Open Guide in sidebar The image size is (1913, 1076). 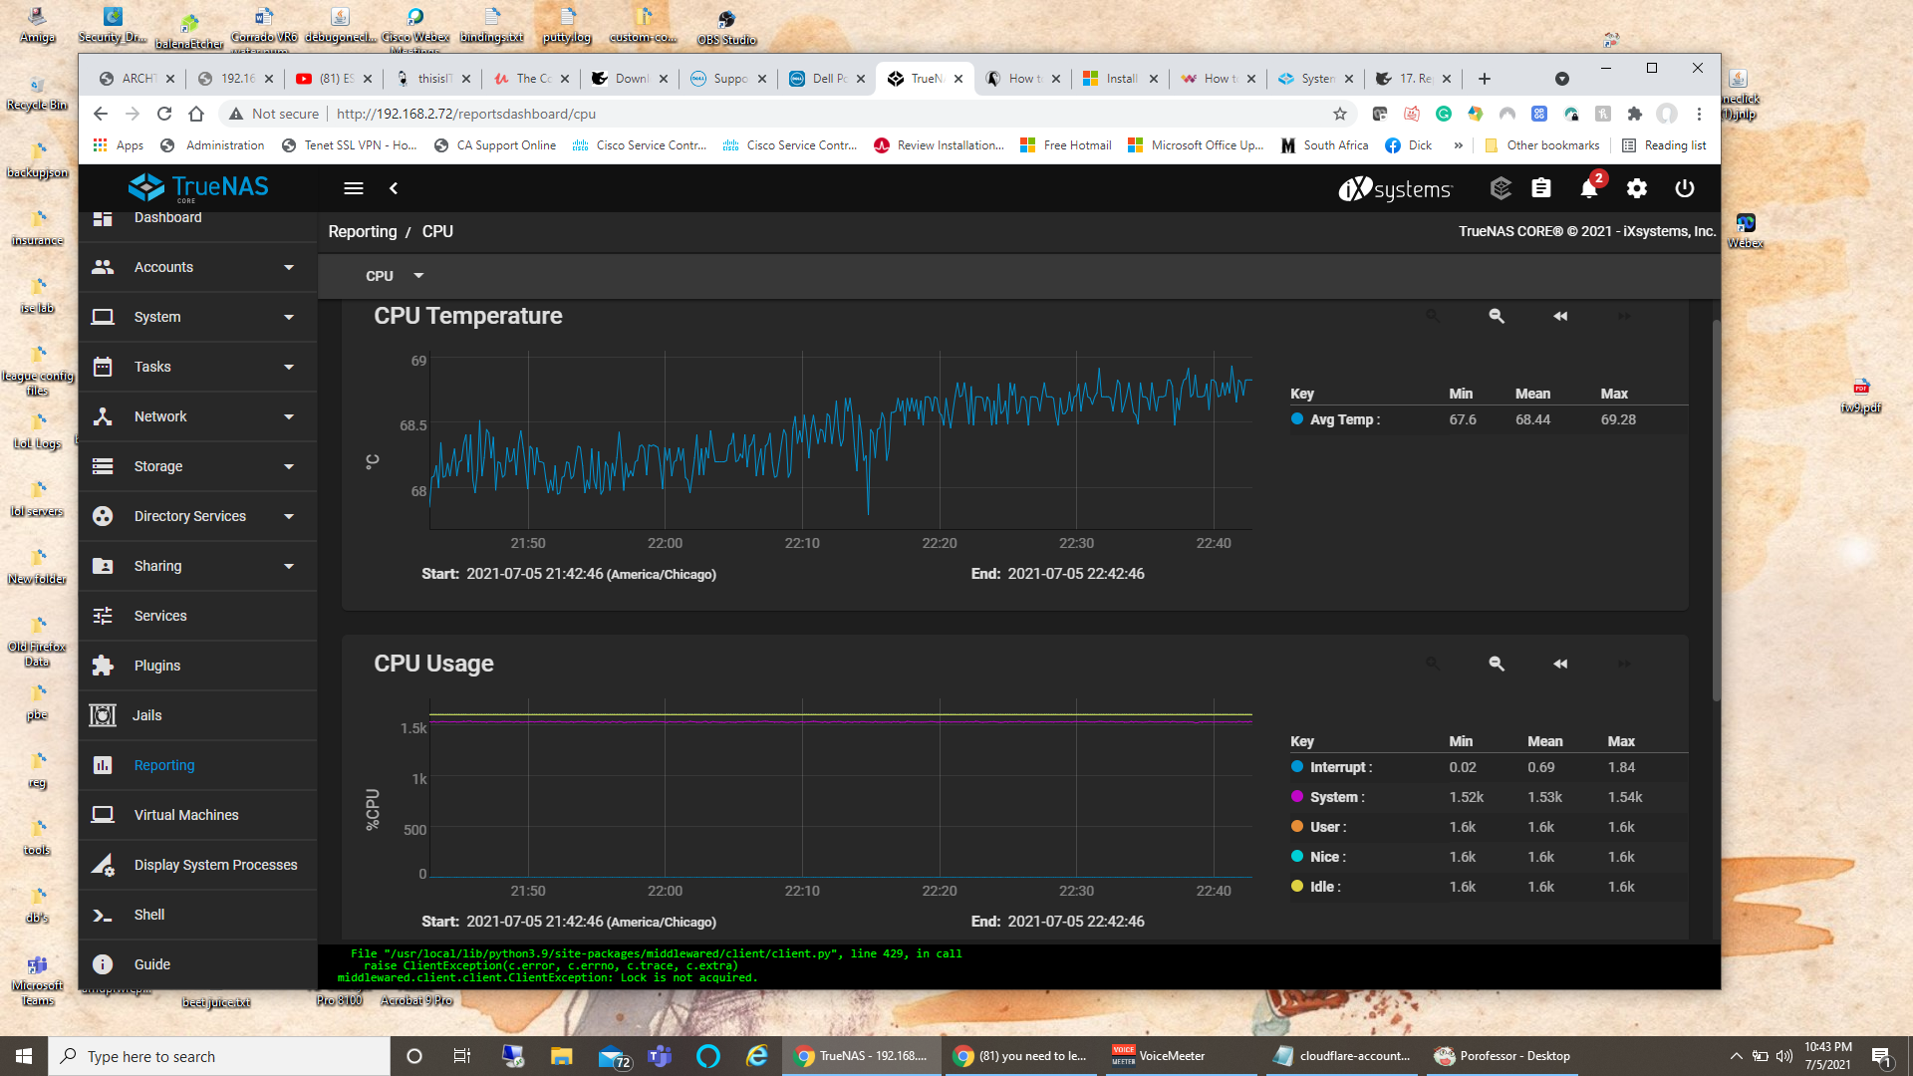point(197,964)
